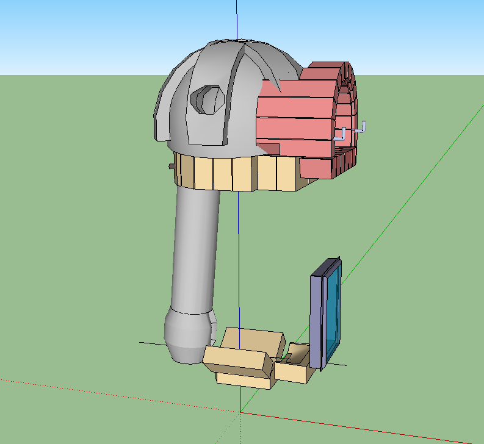Select the teal glass panel

333,311
